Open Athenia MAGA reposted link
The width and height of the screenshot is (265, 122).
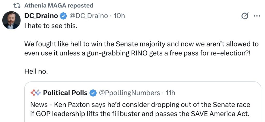pyautogui.click(x=59, y=5)
